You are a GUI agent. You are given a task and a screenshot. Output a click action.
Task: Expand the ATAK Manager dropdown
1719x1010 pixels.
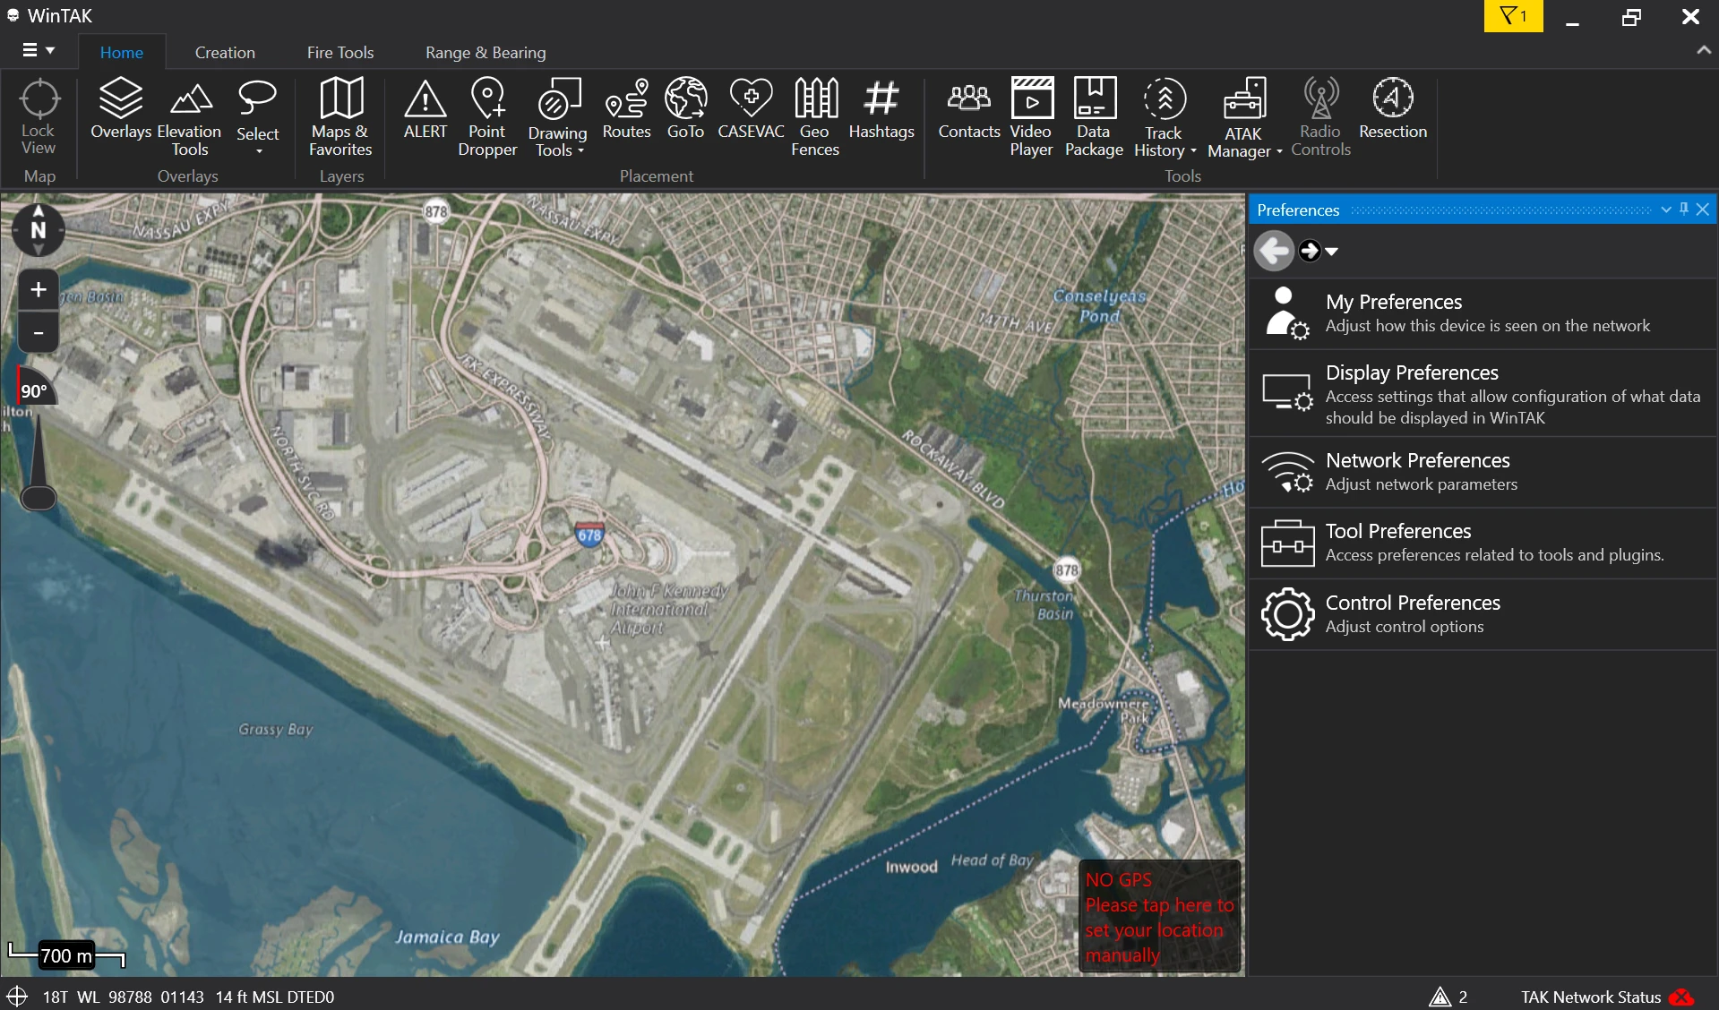[x=1279, y=152]
